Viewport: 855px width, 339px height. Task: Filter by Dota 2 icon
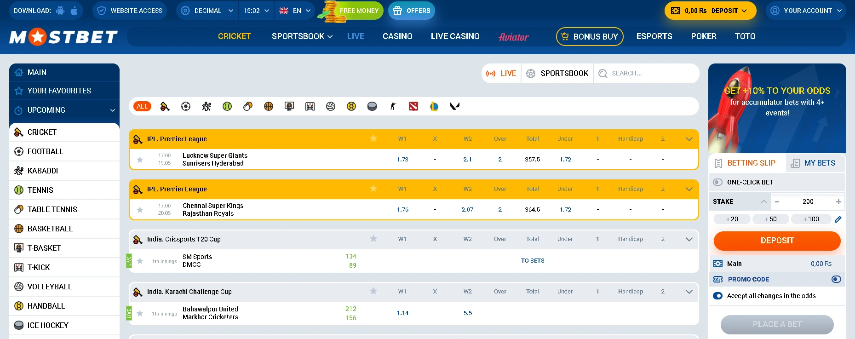tap(413, 106)
